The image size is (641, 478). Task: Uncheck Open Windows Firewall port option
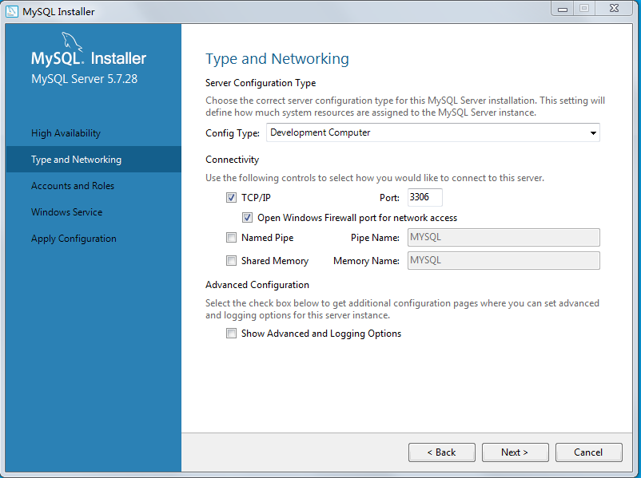pos(247,218)
